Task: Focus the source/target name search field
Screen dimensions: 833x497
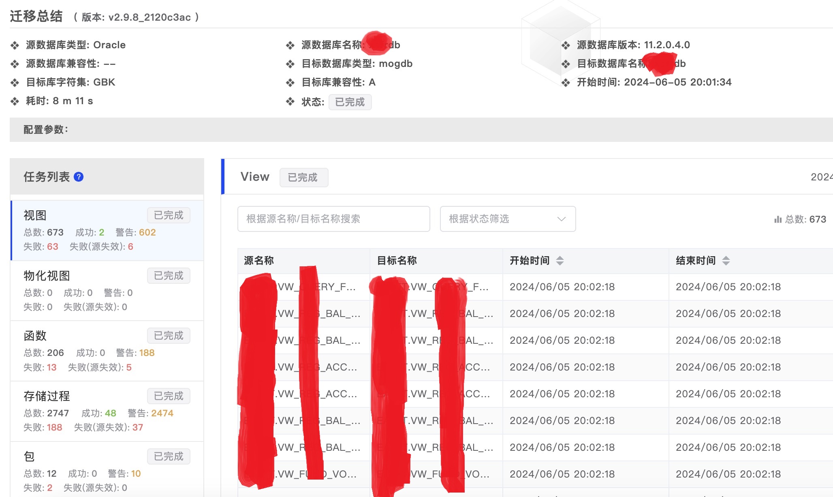Action: click(x=333, y=219)
